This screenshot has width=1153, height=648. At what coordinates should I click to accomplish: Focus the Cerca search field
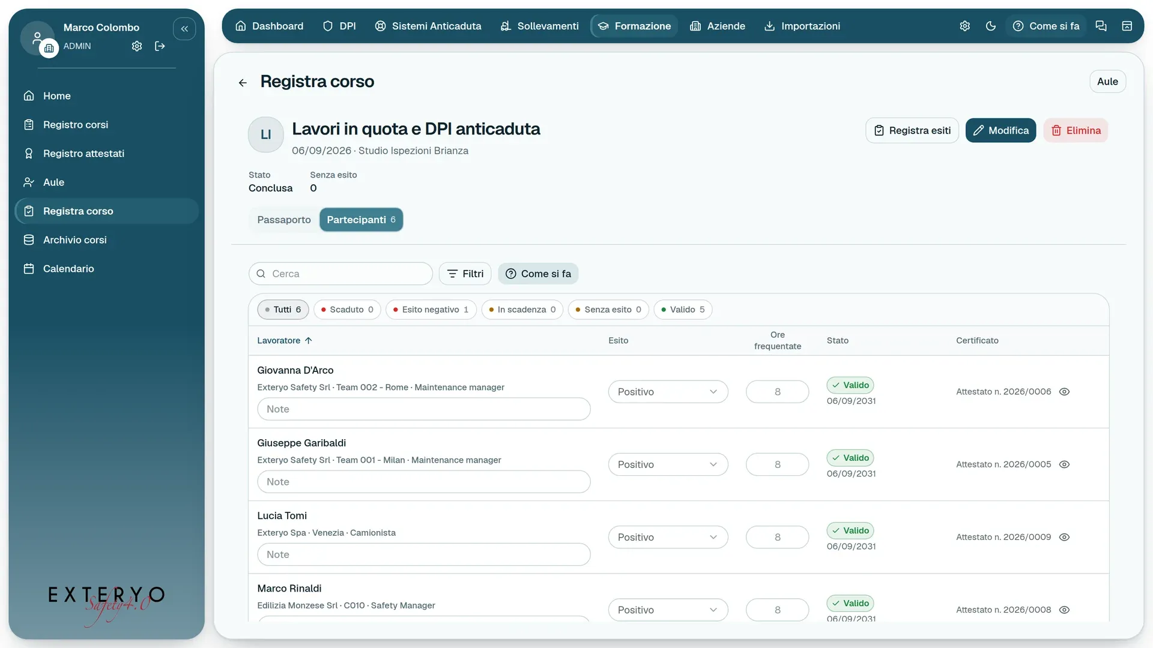340,274
